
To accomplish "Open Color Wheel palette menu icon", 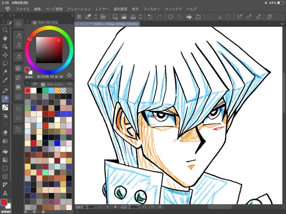I will click(x=27, y=22).
